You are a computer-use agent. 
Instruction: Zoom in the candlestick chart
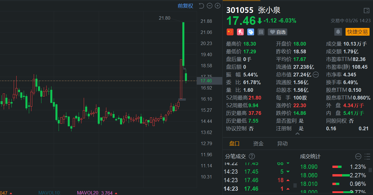[218, 6]
